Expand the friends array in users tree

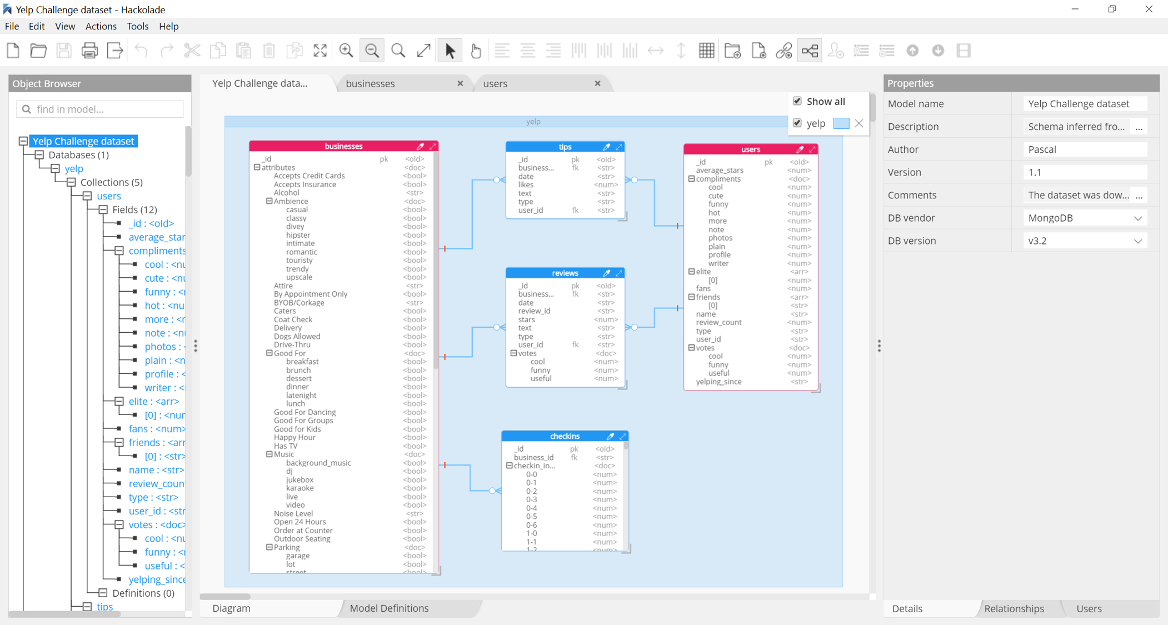click(117, 442)
